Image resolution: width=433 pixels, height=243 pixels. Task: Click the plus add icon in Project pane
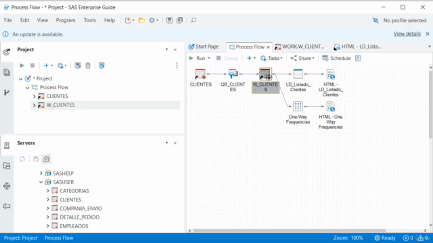(46, 65)
